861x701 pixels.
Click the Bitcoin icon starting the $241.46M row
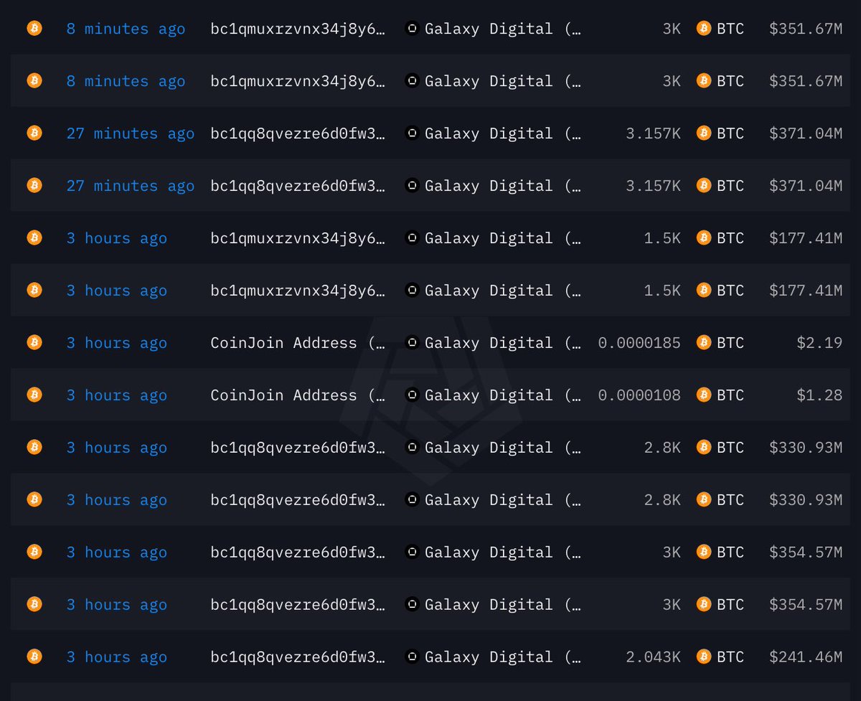34,657
